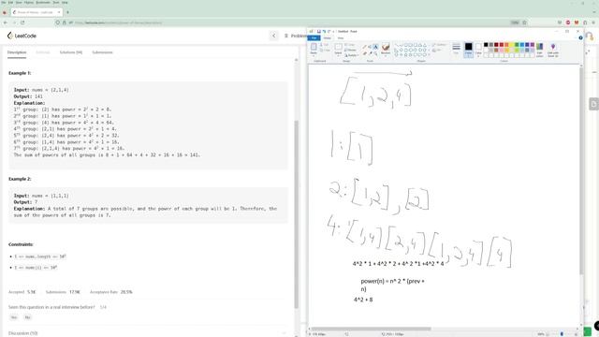Click the browser address bar
Screen dimensions: 599x337
(x=290, y=22)
